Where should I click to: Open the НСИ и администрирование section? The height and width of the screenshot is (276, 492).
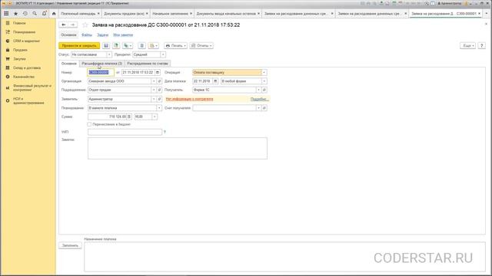click(x=28, y=100)
